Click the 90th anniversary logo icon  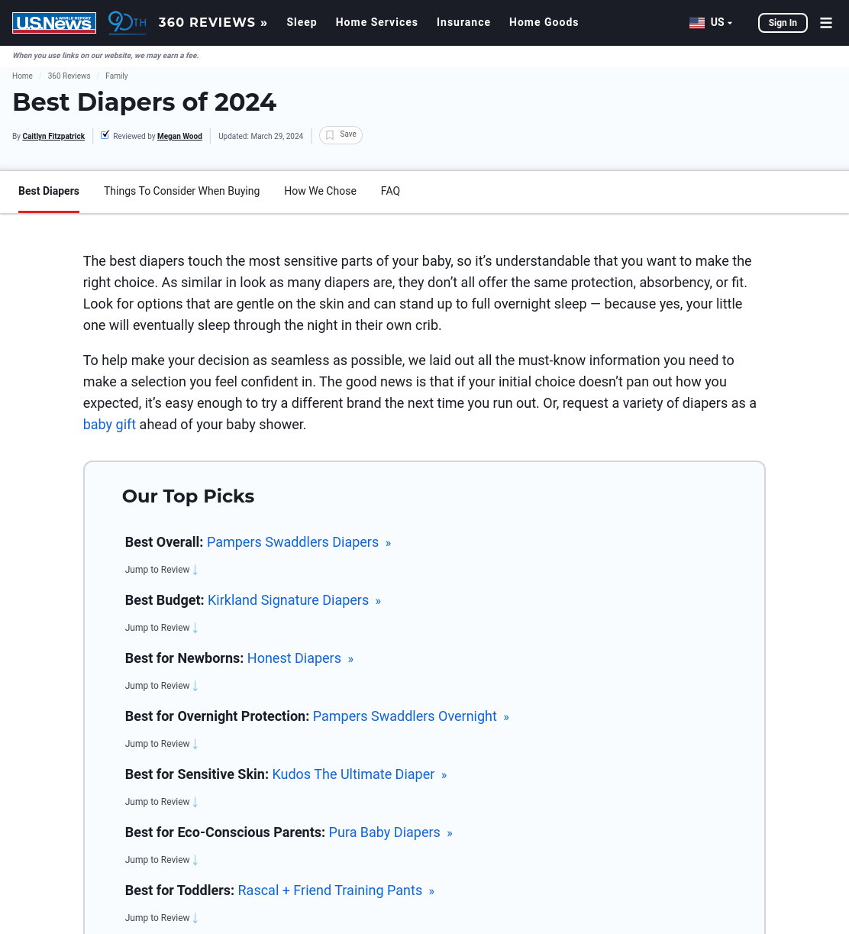point(127,23)
